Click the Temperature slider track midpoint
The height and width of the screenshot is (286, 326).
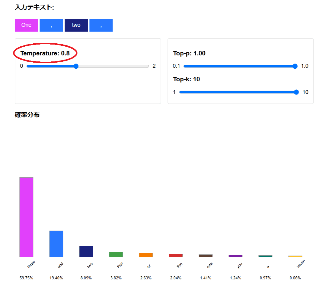pyautogui.click(x=88, y=66)
